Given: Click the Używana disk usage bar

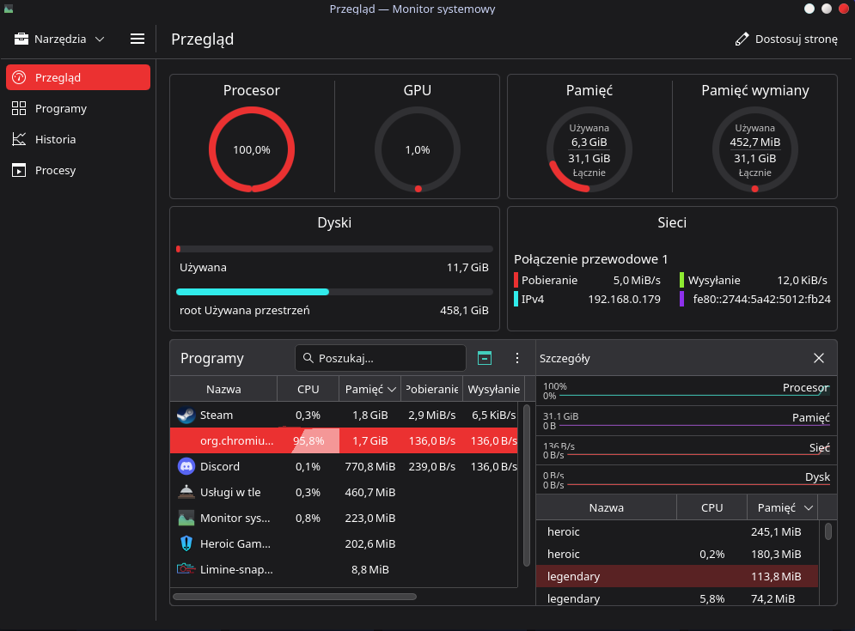Looking at the screenshot, I should tap(334, 249).
